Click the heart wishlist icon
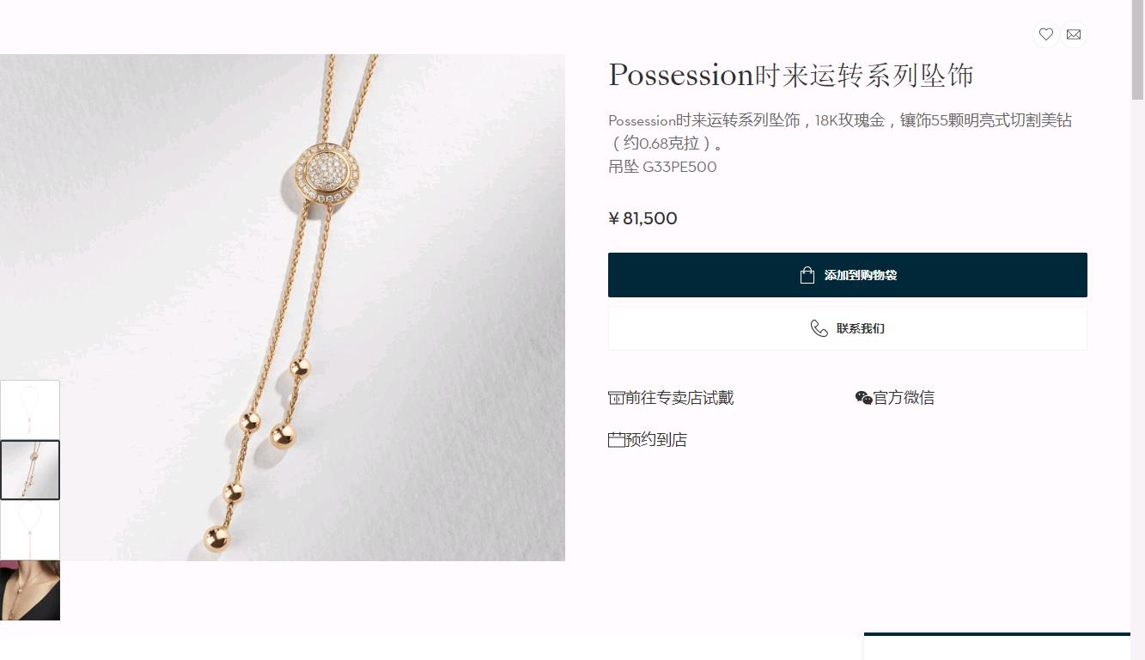The height and width of the screenshot is (660, 1145). tap(1045, 34)
